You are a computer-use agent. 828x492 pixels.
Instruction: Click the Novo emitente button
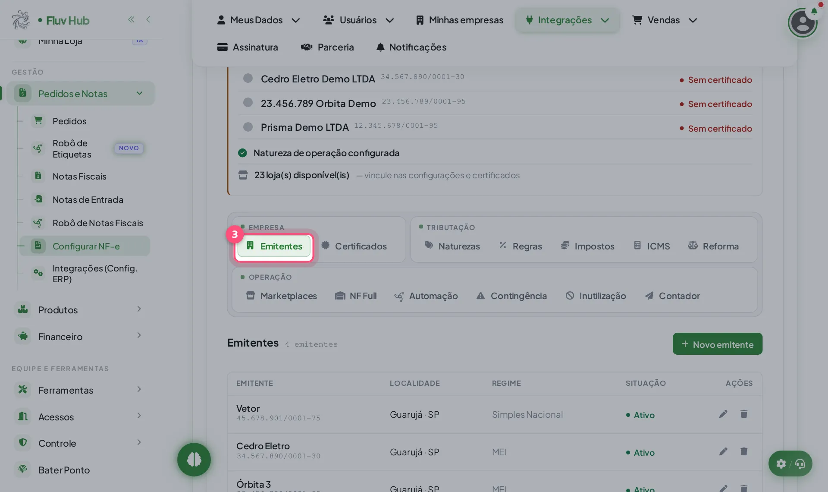click(x=718, y=344)
